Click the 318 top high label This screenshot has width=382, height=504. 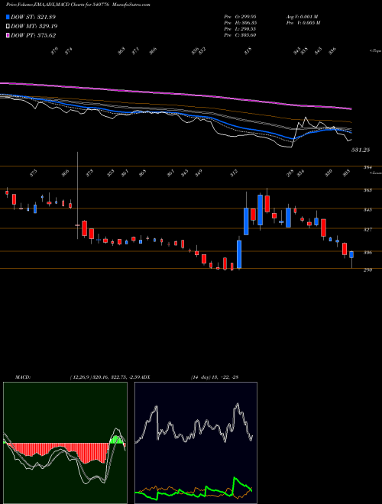point(248,51)
